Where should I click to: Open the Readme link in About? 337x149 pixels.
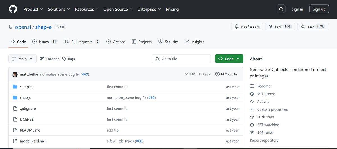point(264,86)
